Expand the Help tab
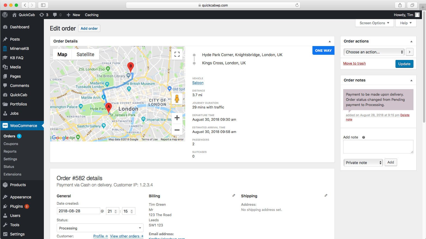This screenshot has height=239, width=426. click(406, 23)
